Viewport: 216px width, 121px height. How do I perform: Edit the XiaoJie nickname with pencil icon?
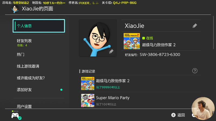coord(195,26)
